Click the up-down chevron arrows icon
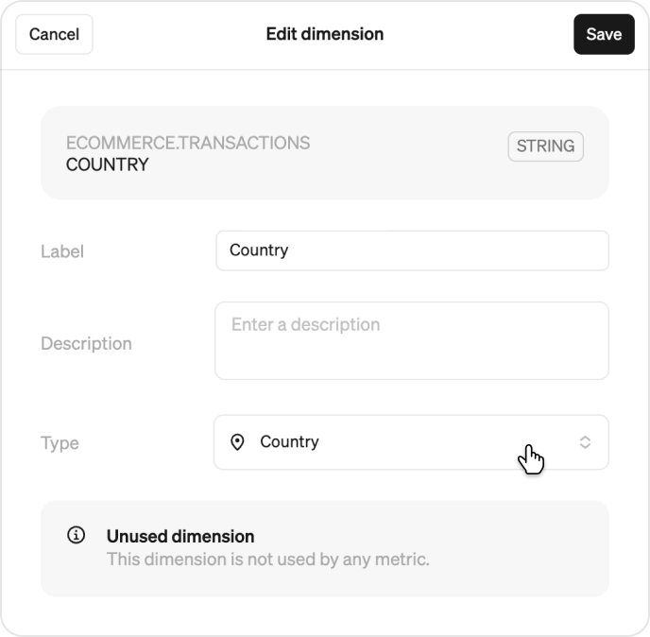Viewport: 650px width, 637px height. (x=585, y=442)
